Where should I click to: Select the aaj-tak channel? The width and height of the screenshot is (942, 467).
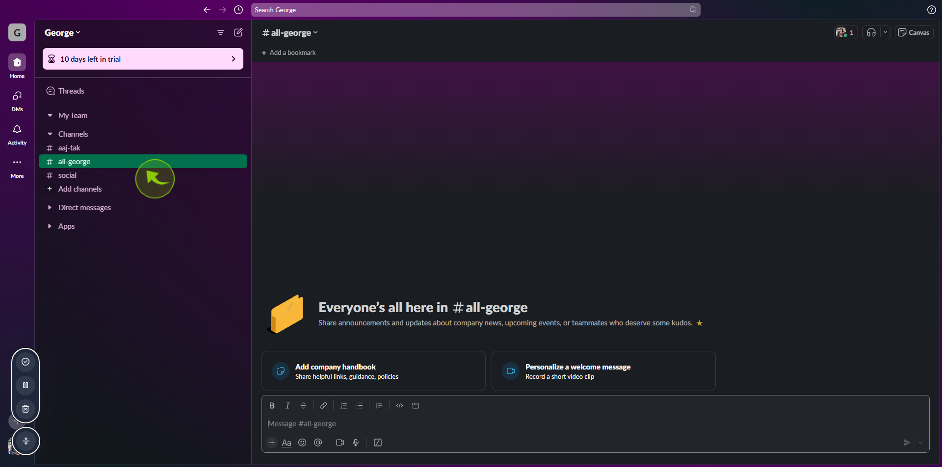[x=143, y=148]
